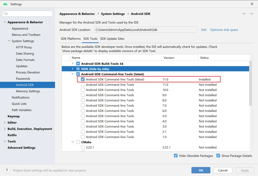258x176 pixels.
Task: Check Command-line Tools version 8.0
Action: pos(83,100)
